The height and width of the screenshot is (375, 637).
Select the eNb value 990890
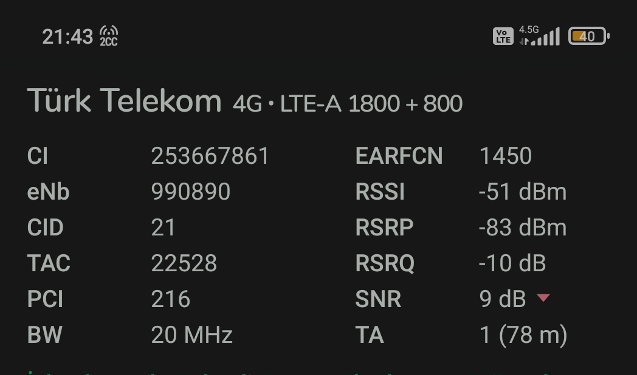[190, 191]
